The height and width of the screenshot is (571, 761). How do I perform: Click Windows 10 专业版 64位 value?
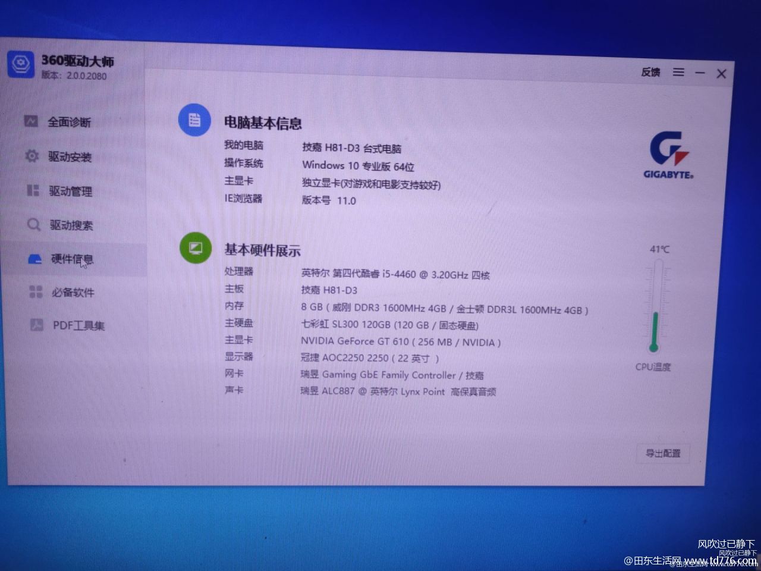pyautogui.click(x=358, y=166)
